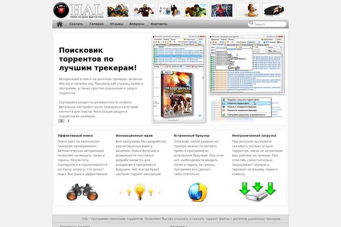
Task: Click the context menu screenshot
Action: [247, 107]
